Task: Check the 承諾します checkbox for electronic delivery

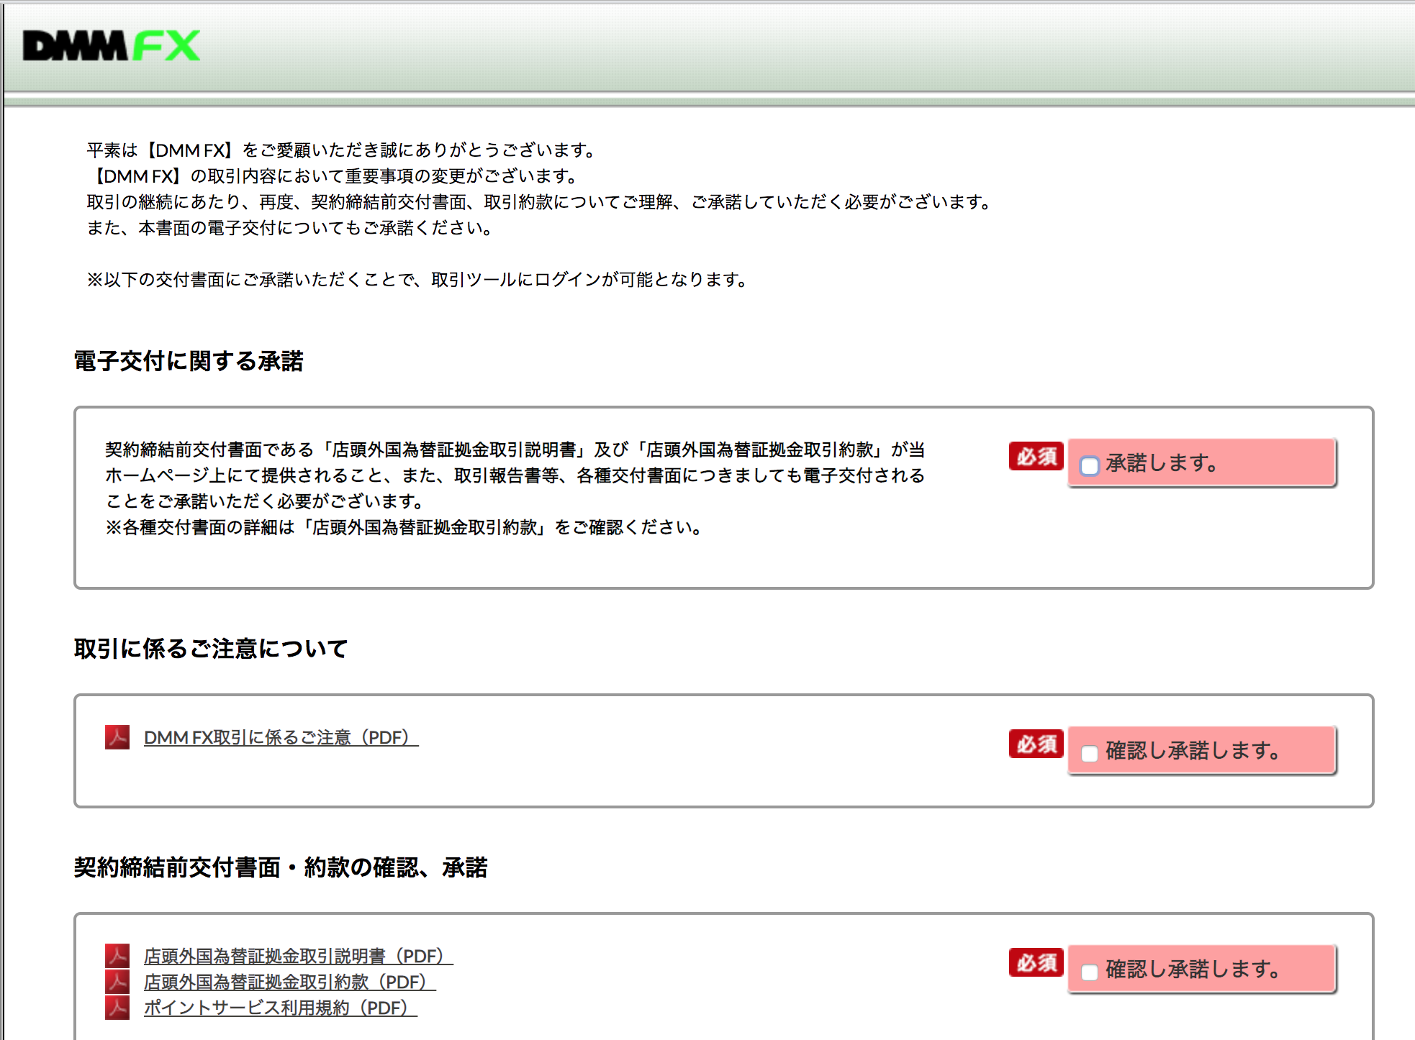Action: [x=1090, y=465]
